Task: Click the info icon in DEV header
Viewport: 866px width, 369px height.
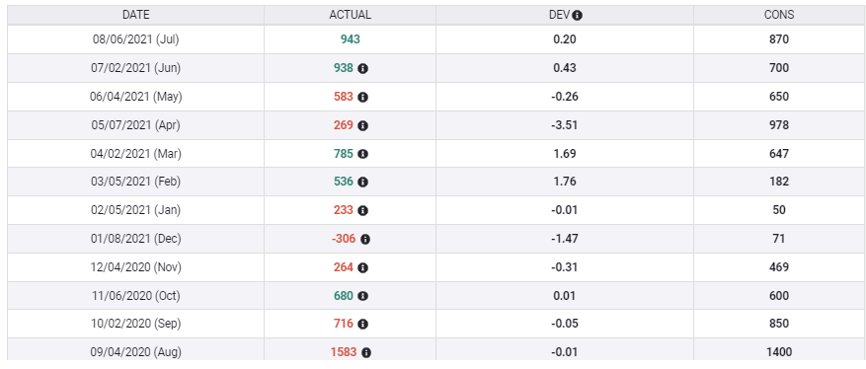Action: 577,16
